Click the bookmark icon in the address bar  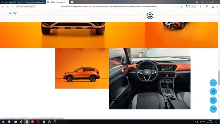(x=200, y=7)
